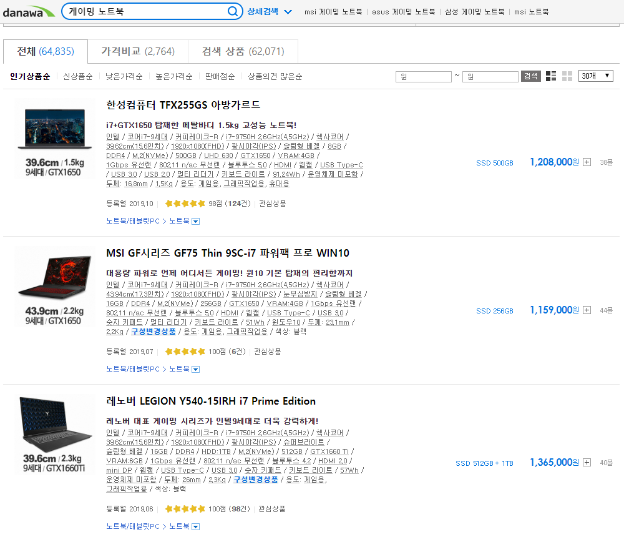624x537 pixels.
Task: Open the 100점 (98건) review rating
Action: point(207,509)
